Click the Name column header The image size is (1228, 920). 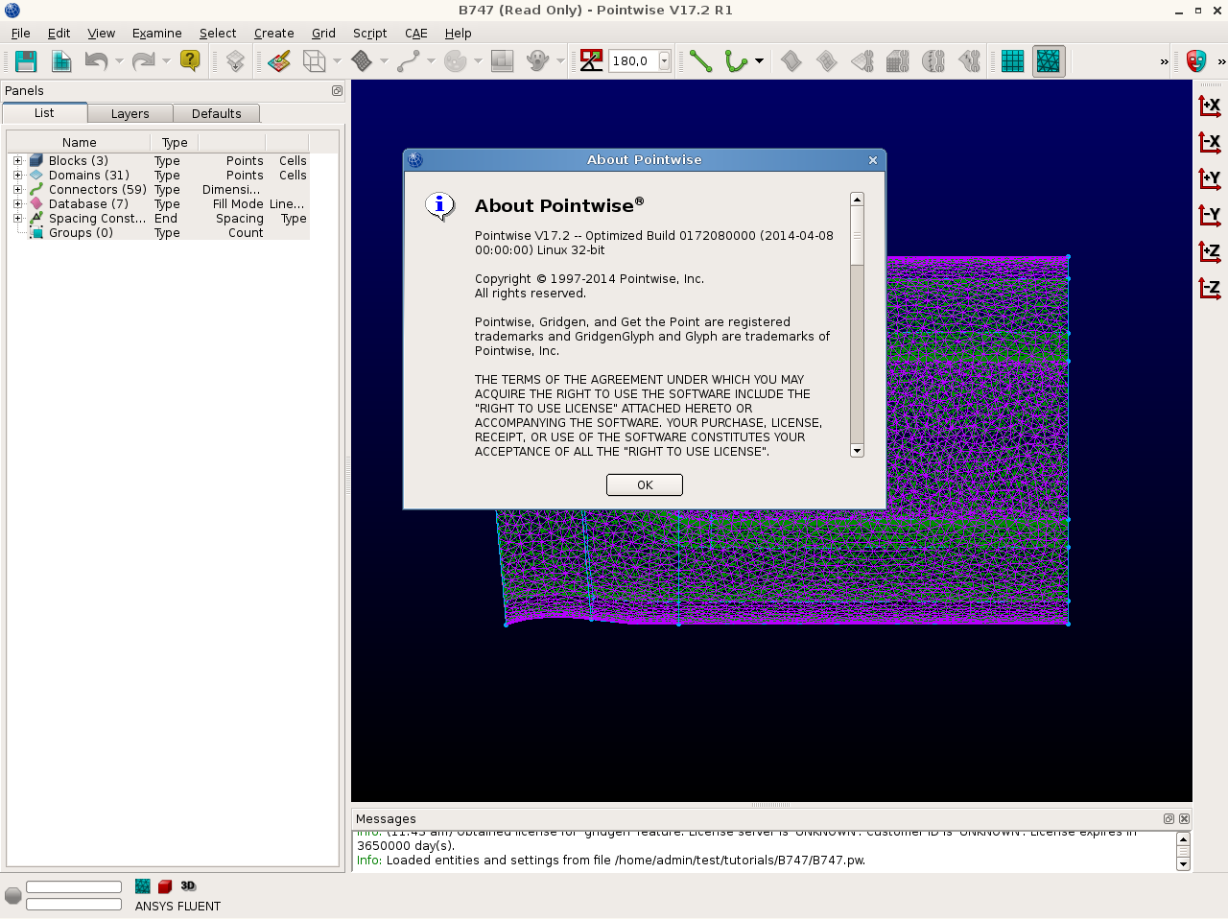[x=80, y=142]
